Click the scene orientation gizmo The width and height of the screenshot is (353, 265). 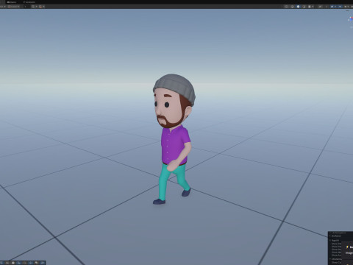coord(351,19)
